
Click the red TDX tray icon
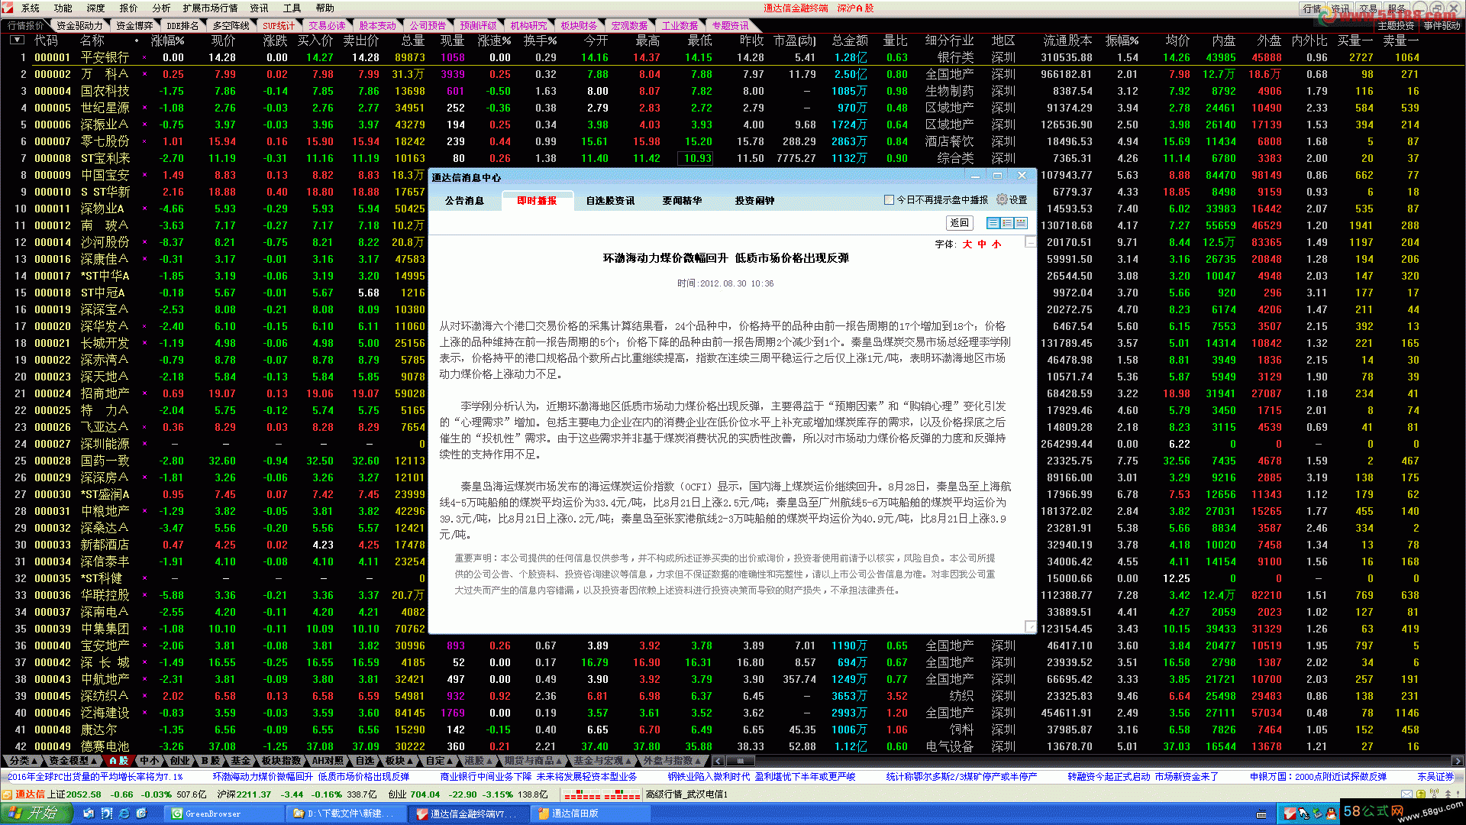pyautogui.click(x=1290, y=814)
